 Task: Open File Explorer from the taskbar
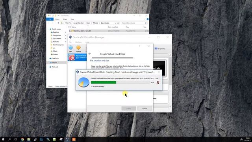[29, 139]
